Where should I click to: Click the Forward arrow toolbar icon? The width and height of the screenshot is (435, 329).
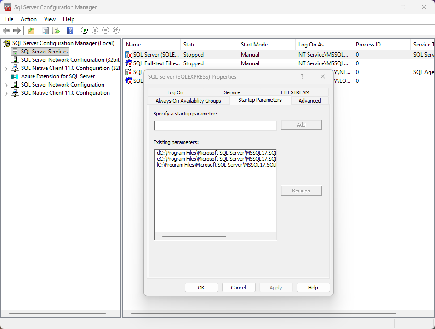pos(17,30)
